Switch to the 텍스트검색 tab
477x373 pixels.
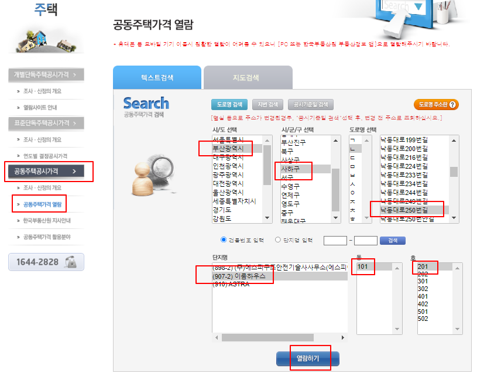pyautogui.click(x=157, y=77)
